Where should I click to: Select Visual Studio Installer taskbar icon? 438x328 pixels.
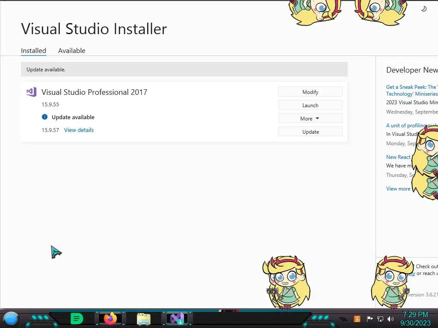(177, 319)
